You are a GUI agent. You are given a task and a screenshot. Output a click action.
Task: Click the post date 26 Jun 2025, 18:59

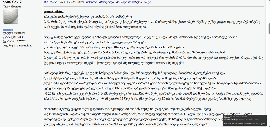point(72,2)
